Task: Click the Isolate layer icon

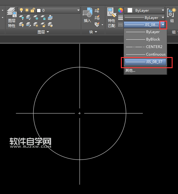Action: coord(29,17)
